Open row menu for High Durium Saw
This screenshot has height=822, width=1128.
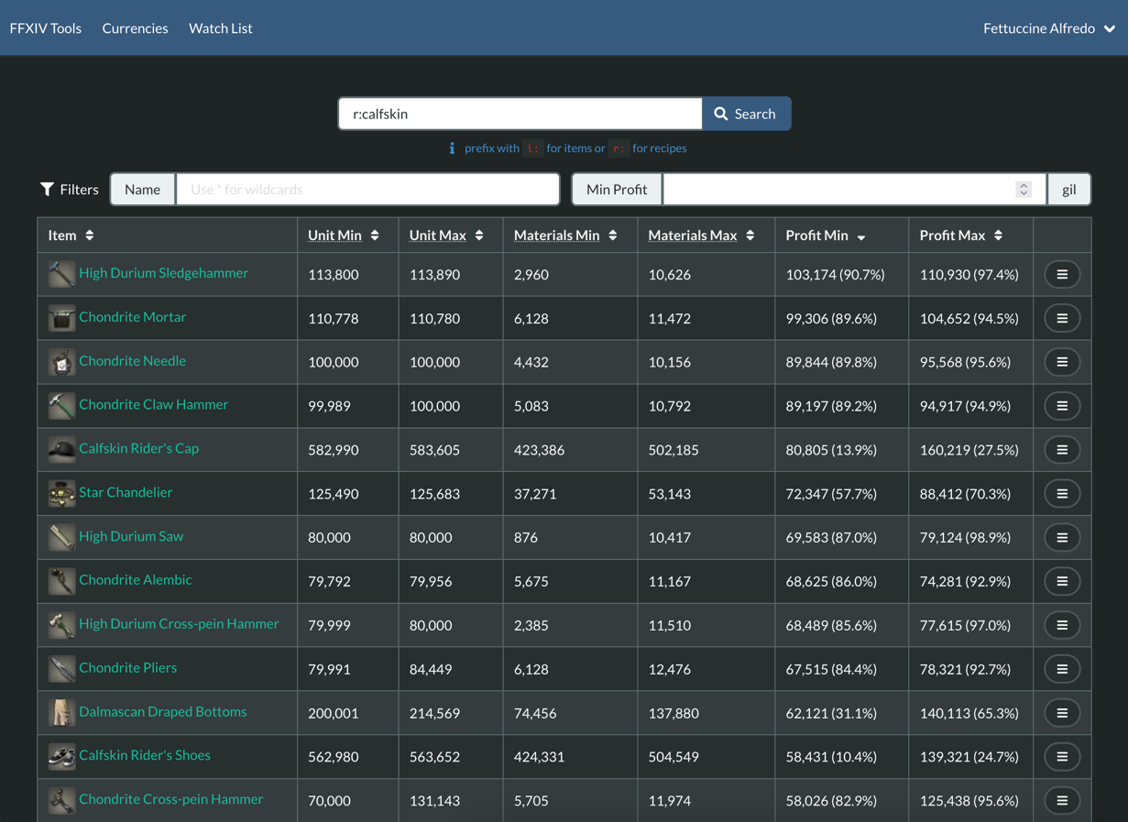click(1062, 537)
